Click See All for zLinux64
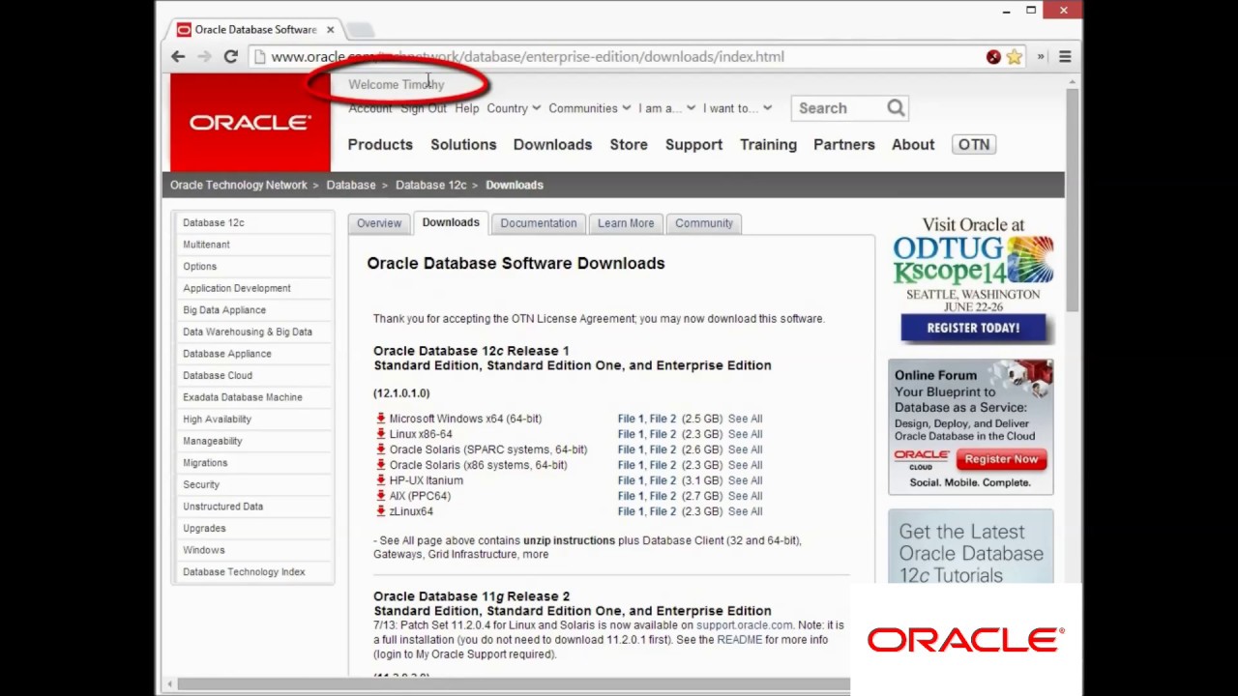Image resolution: width=1238 pixels, height=696 pixels. click(745, 511)
